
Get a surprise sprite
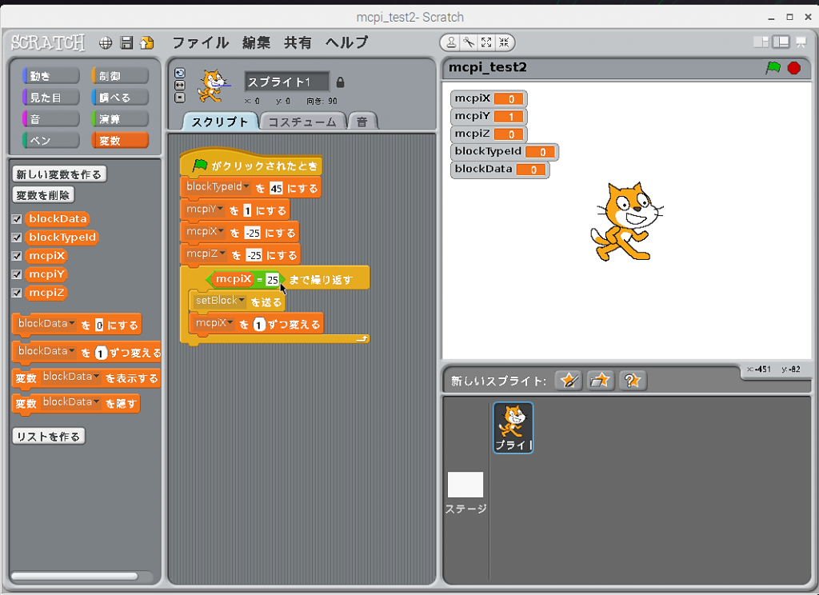(x=633, y=381)
